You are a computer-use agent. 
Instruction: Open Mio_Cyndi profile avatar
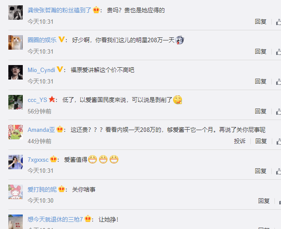pyautogui.click(x=16, y=72)
